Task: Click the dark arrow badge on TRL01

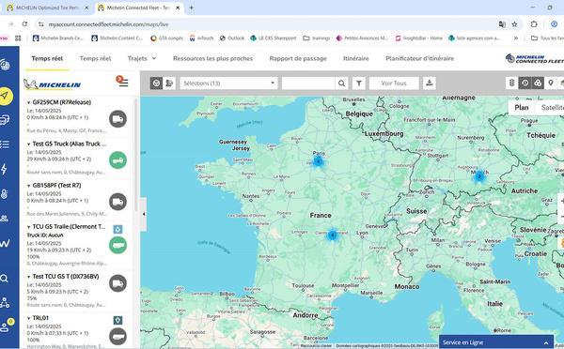Action: 118,320
